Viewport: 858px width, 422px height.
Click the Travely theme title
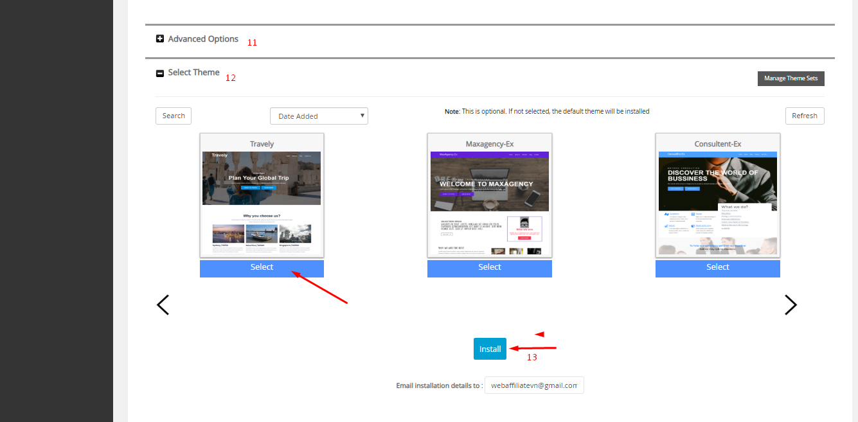pos(262,144)
